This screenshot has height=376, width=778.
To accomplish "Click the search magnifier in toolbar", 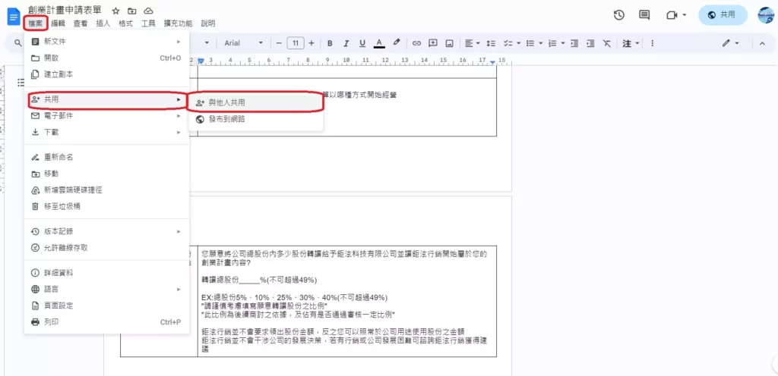I will 18,43.
